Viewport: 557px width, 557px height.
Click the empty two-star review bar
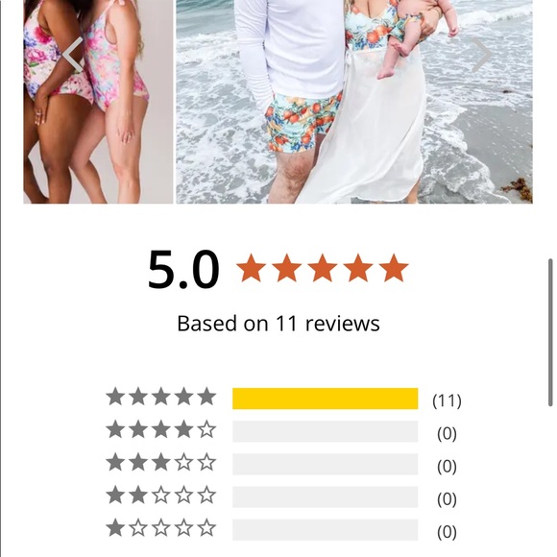tap(326, 496)
